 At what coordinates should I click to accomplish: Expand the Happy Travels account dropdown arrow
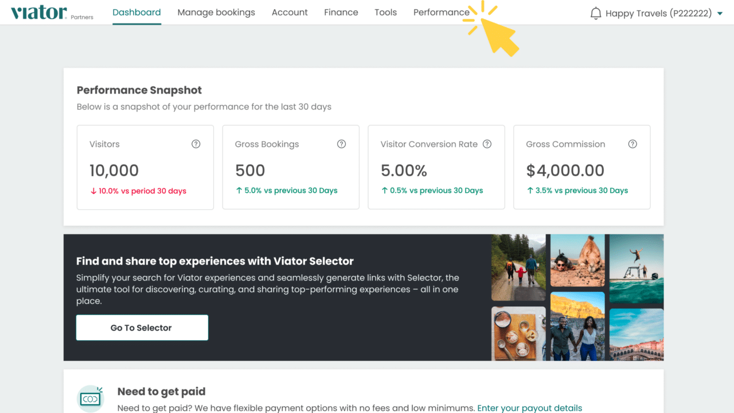click(720, 14)
